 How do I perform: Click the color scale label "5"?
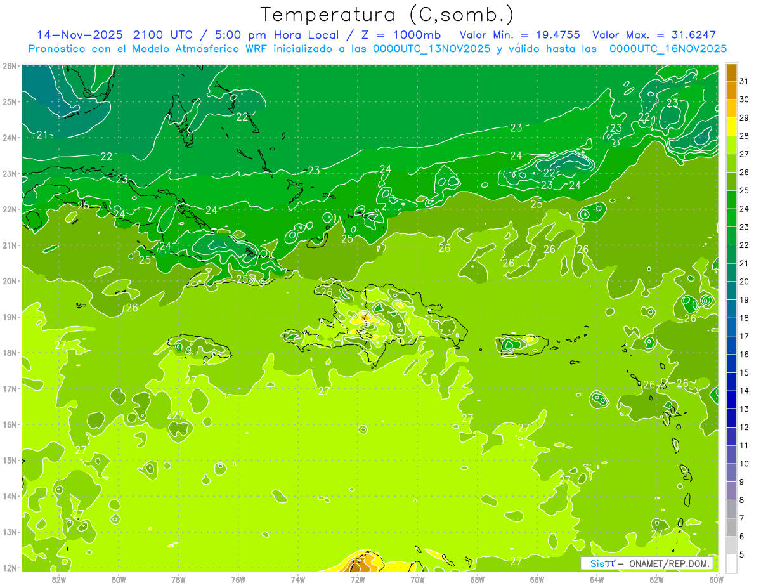pos(743,554)
